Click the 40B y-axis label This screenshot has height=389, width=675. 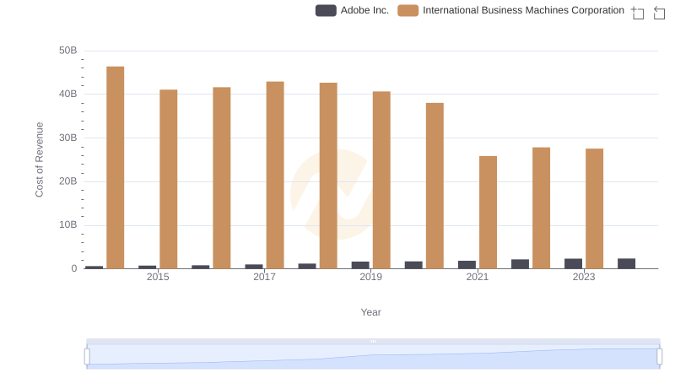tap(68, 94)
